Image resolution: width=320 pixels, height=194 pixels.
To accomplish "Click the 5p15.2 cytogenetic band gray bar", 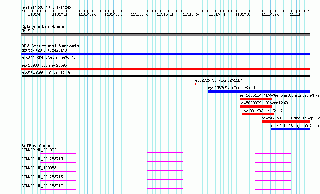I will [165, 35].
